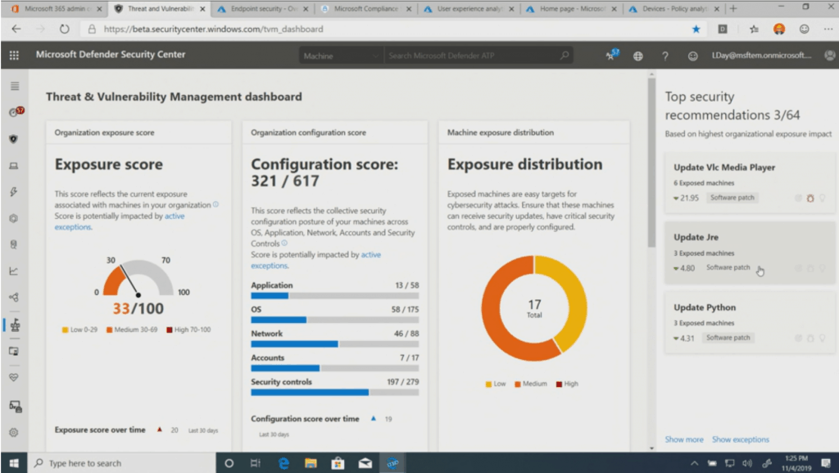Click Show more recommendations link

[x=684, y=439]
